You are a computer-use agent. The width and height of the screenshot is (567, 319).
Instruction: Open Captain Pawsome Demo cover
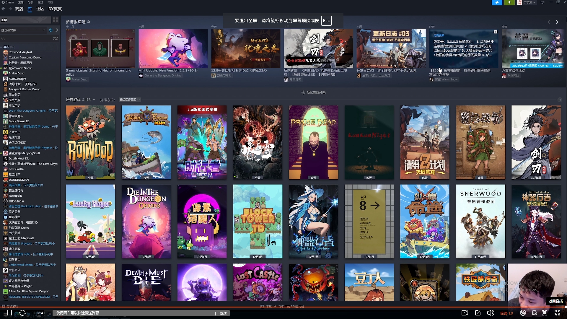146,142
